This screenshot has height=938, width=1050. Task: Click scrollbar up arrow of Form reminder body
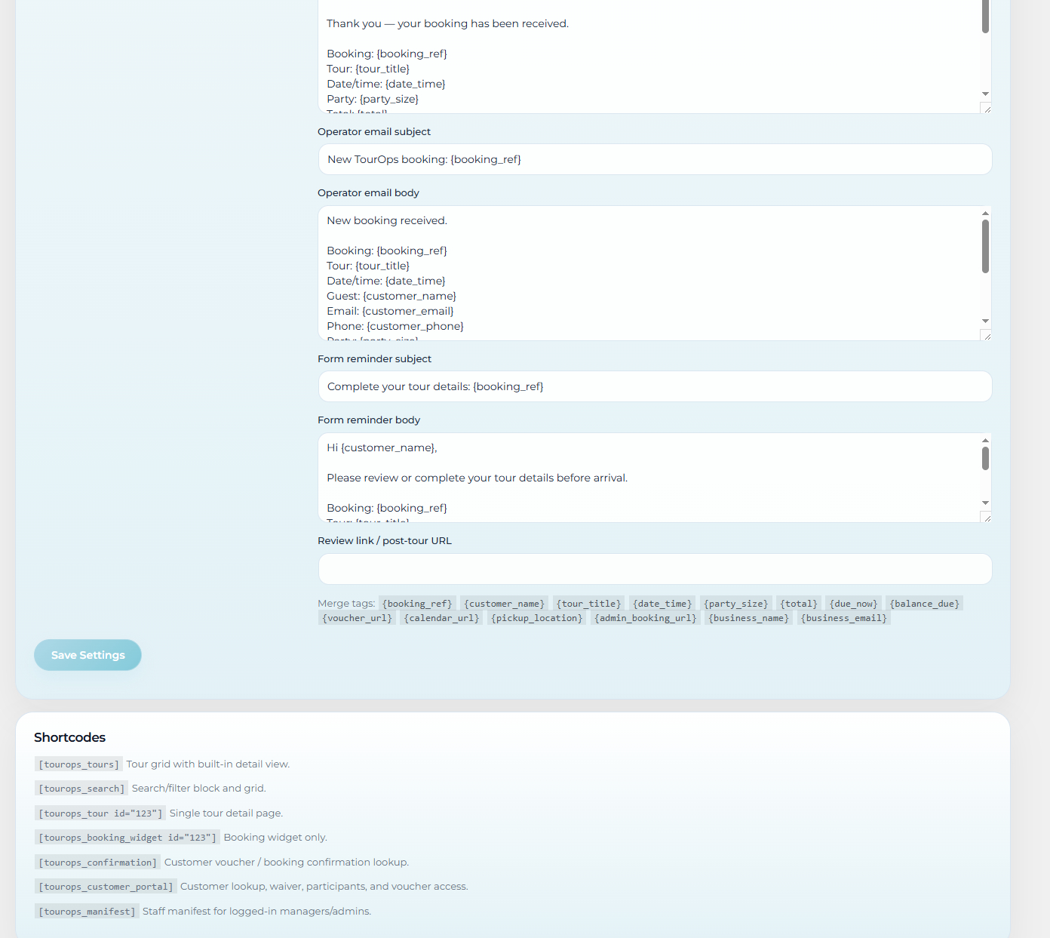[x=985, y=441]
